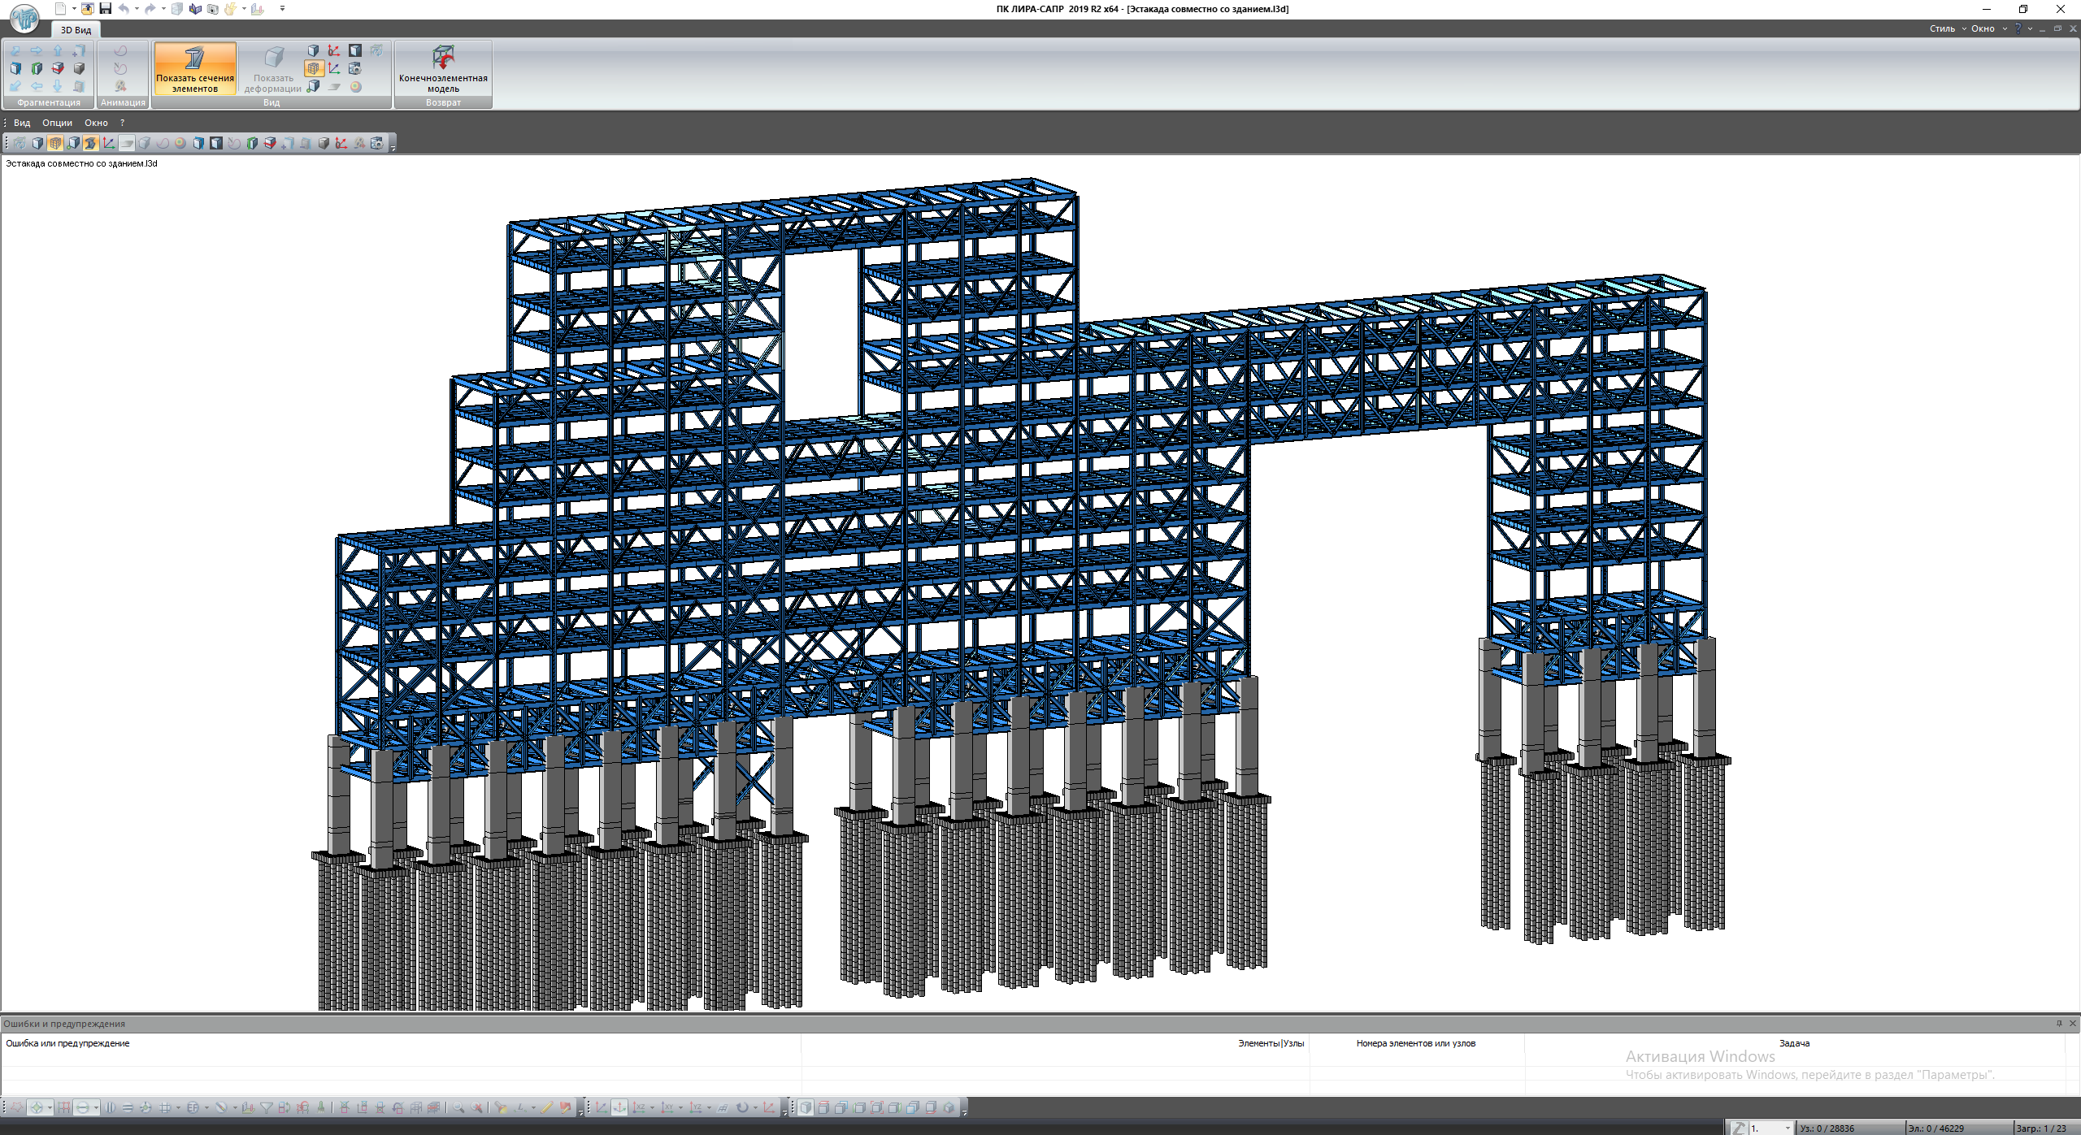Image resolution: width=2081 pixels, height=1135 pixels.
Task: Click the Конечноэлементная модель return button
Action: click(x=443, y=68)
